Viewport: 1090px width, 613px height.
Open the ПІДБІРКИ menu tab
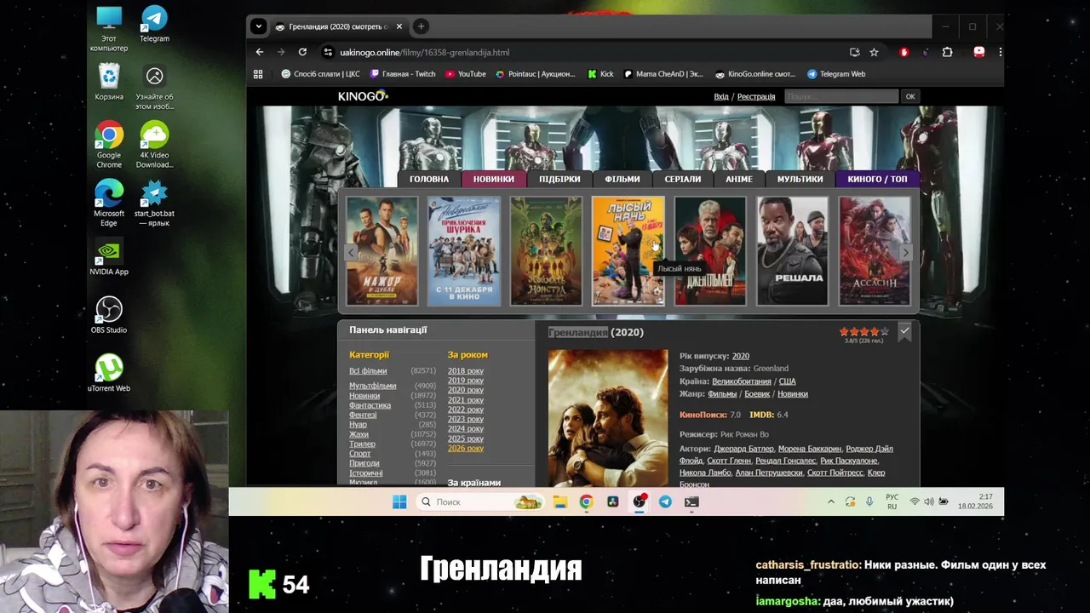(x=559, y=179)
